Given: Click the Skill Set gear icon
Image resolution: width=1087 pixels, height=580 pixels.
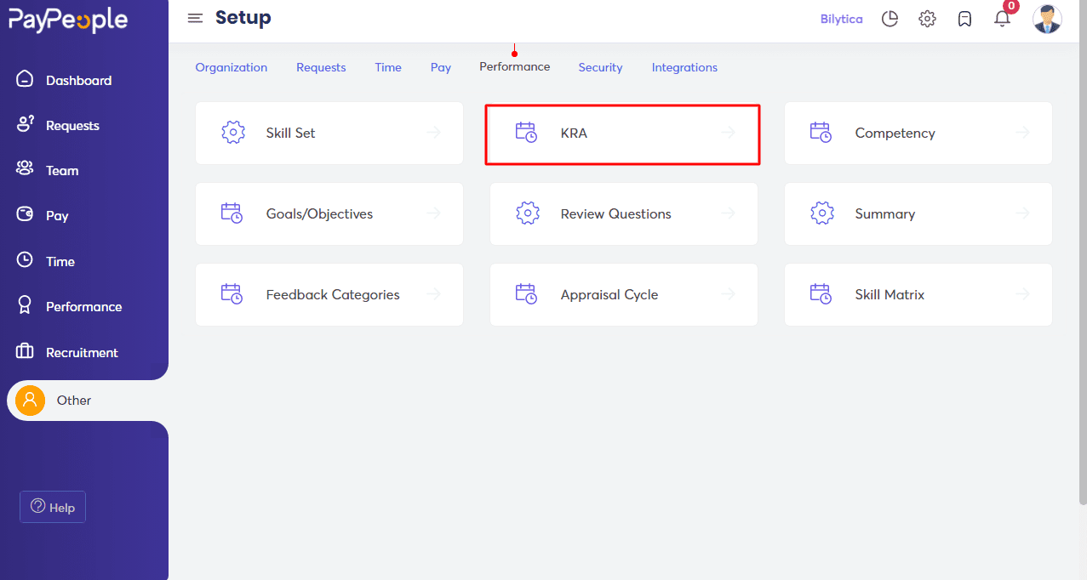Looking at the screenshot, I should (233, 133).
